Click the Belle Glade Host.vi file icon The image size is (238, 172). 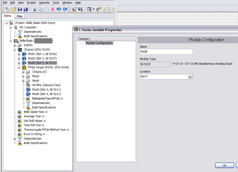click(20, 112)
